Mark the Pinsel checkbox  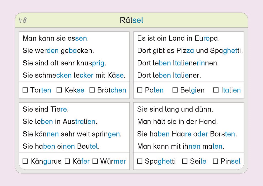click(x=215, y=162)
